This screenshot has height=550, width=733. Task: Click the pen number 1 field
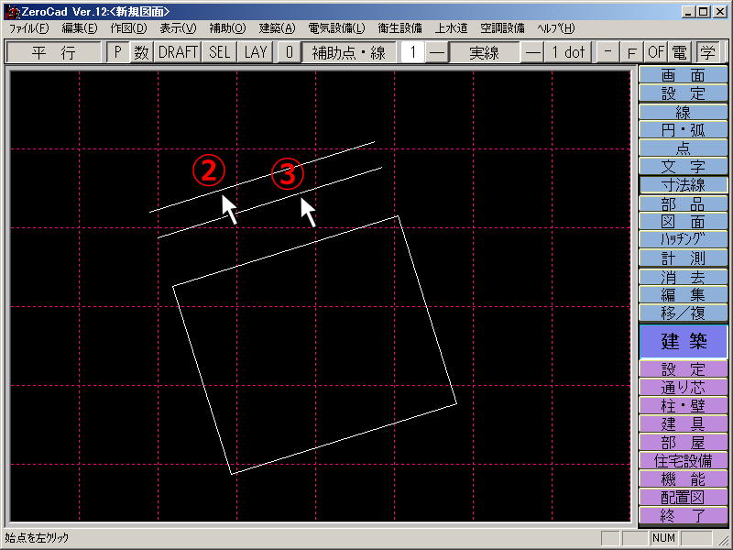(412, 52)
